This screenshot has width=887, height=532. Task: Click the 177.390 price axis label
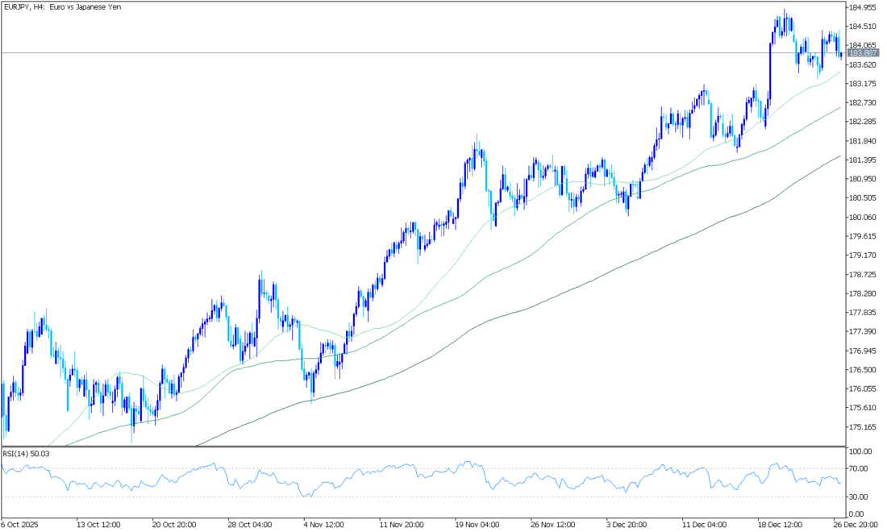(863, 332)
